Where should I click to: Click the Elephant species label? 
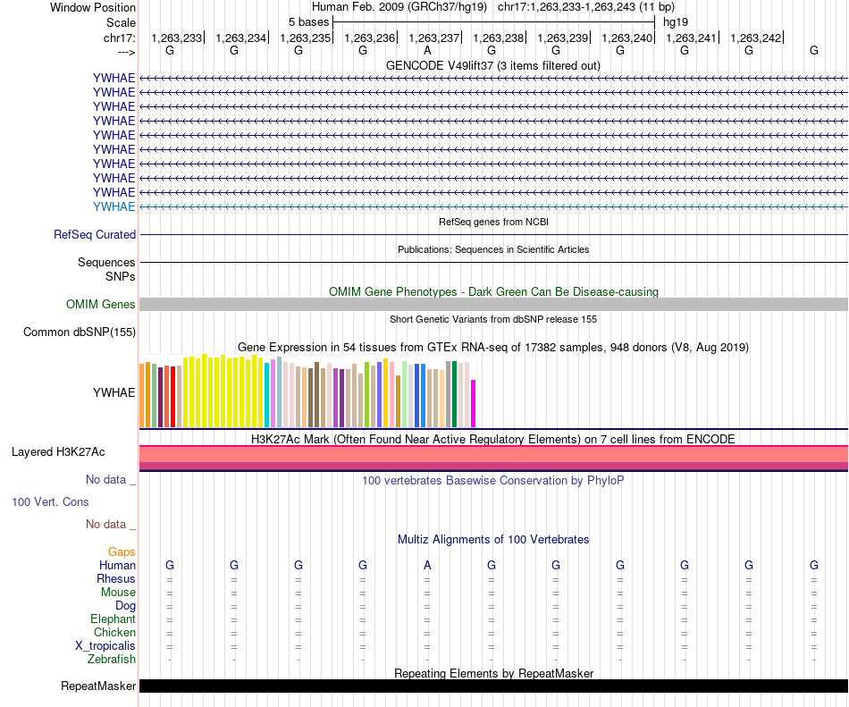(113, 619)
